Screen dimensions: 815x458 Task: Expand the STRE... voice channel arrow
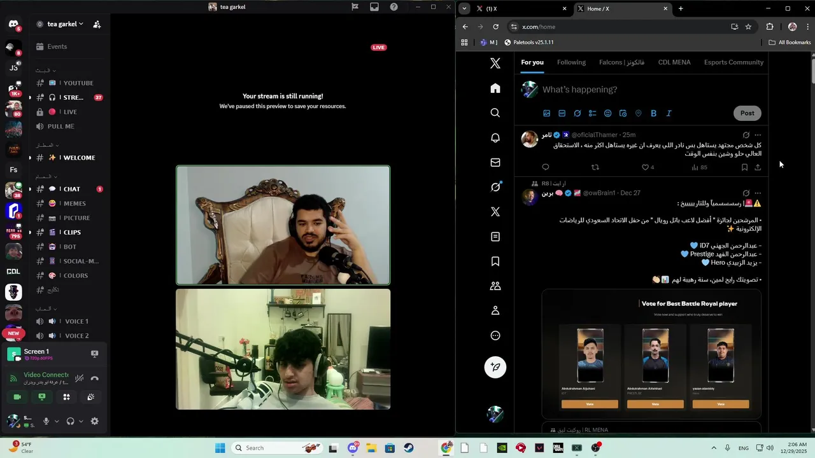(x=30, y=97)
